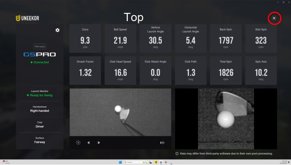Click the Ball Speed data tile
Image resolution: width=291 pixels, height=165 pixels.
click(120, 39)
